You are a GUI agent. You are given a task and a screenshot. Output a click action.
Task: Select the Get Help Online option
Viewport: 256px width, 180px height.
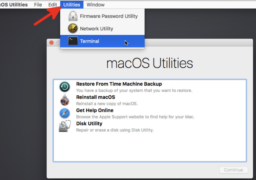tap(150, 113)
